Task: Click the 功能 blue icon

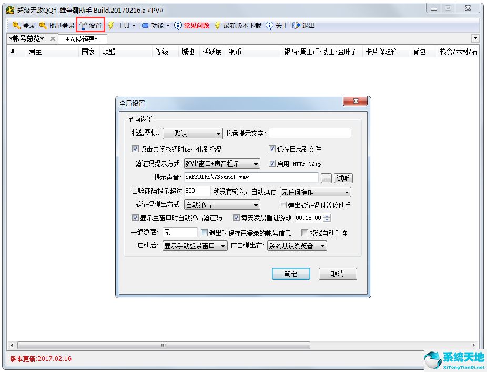Action: (145, 25)
